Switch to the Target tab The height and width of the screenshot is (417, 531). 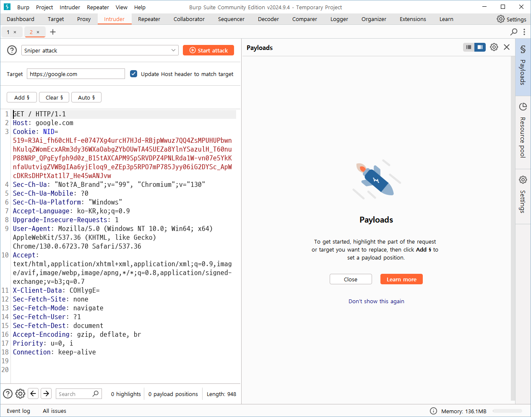(56, 19)
